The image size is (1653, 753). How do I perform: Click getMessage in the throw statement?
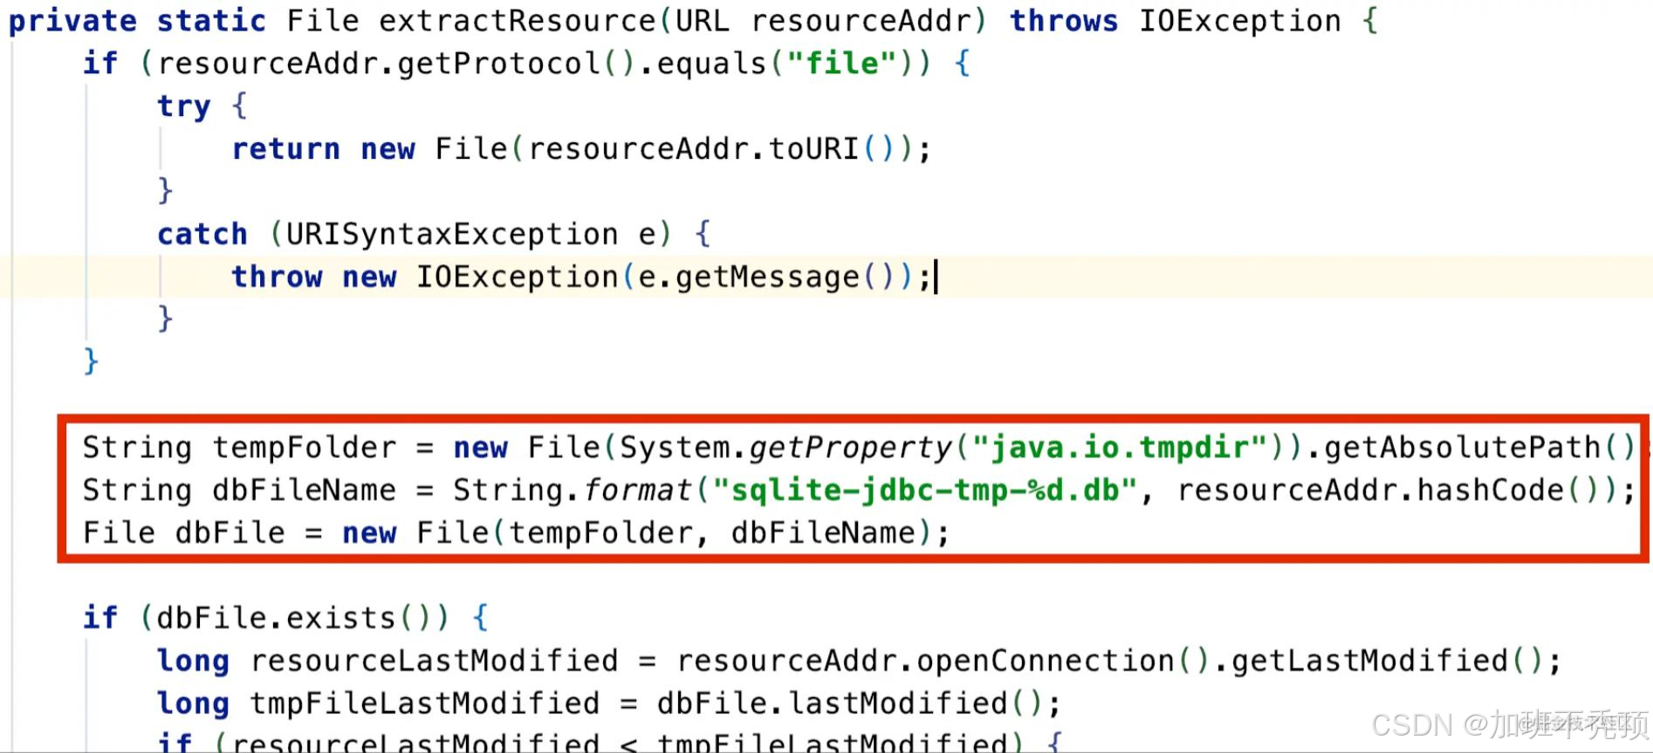click(x=767, y=277)
